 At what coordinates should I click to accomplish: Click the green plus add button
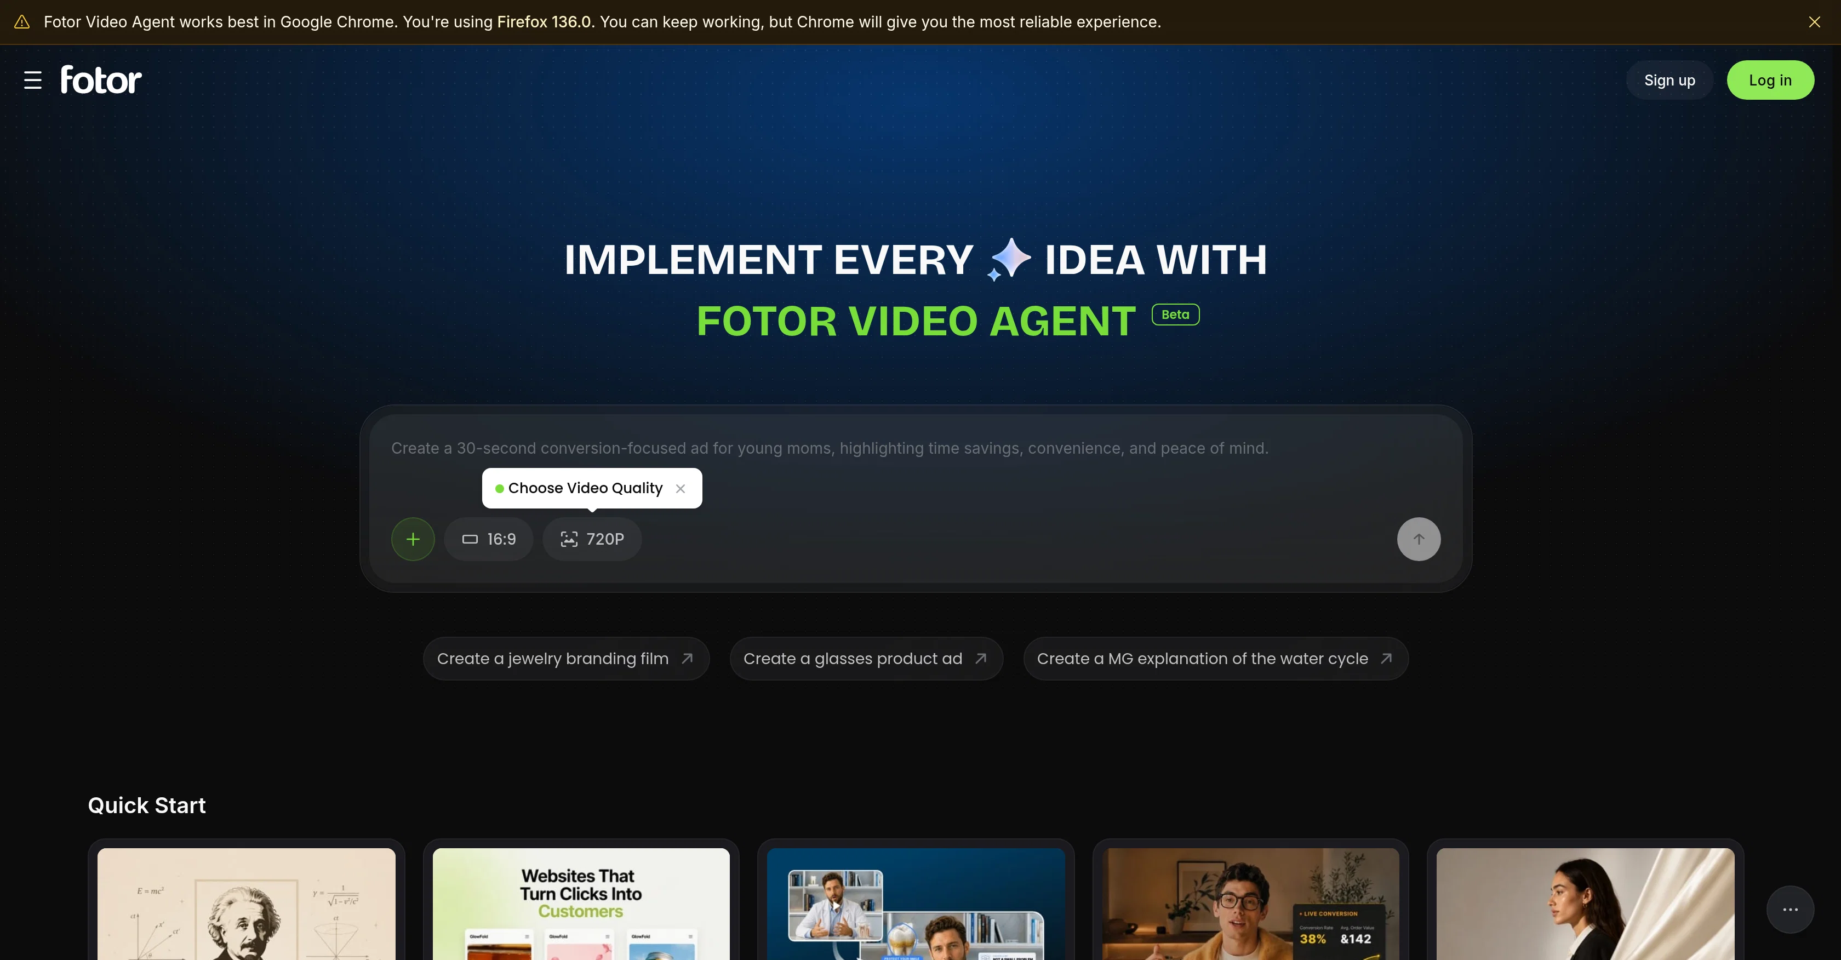tap(413, 539)
